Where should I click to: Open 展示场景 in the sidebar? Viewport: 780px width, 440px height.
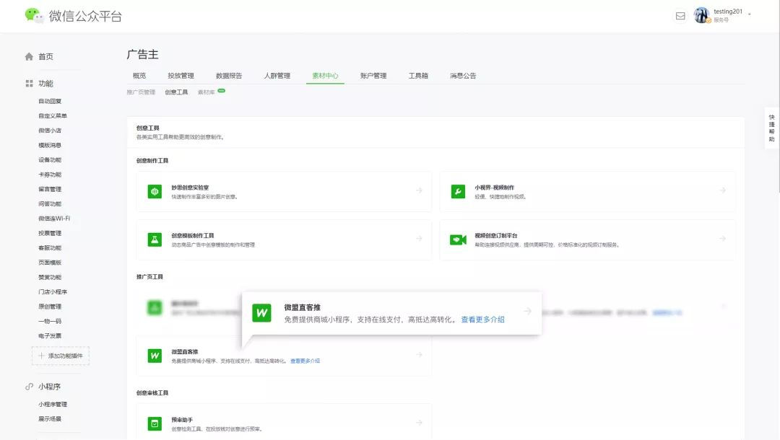point(50,418)
